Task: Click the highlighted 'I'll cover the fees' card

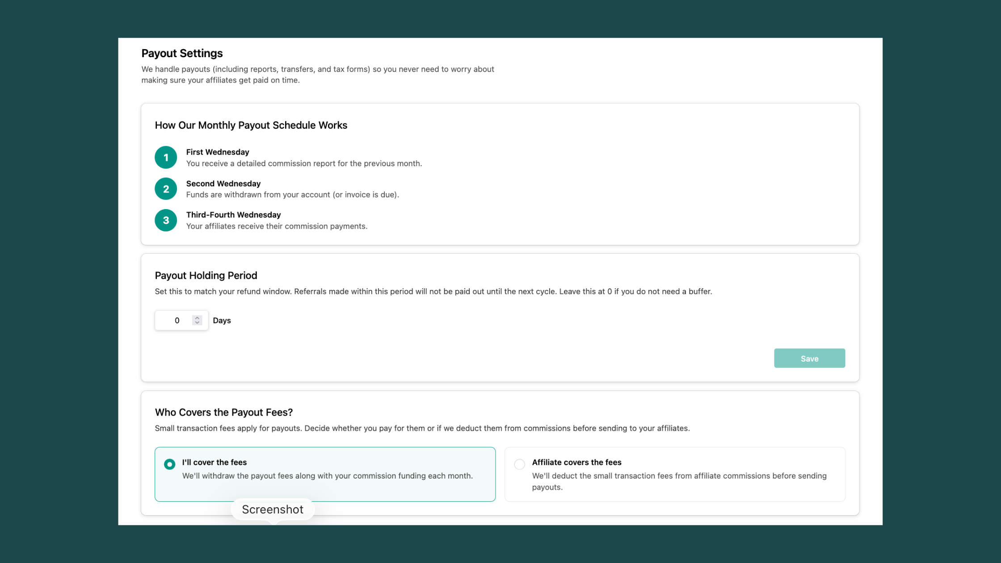Action: point(325,474)
